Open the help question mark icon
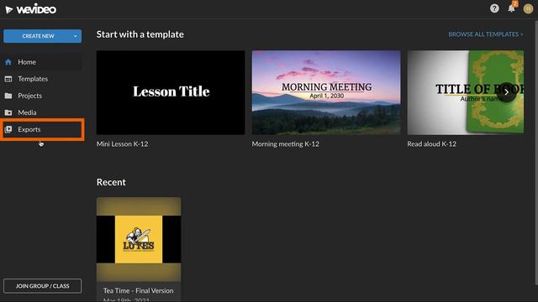538x302 pixels. click(x=494, y=8)
